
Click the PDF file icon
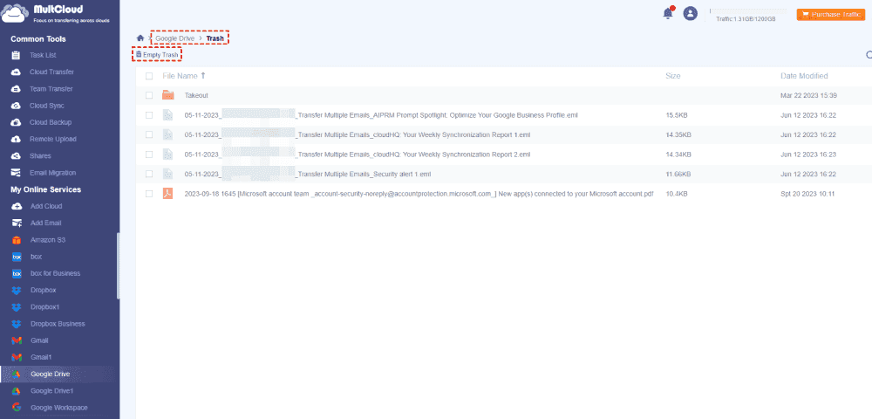click(x=167, y=194)
